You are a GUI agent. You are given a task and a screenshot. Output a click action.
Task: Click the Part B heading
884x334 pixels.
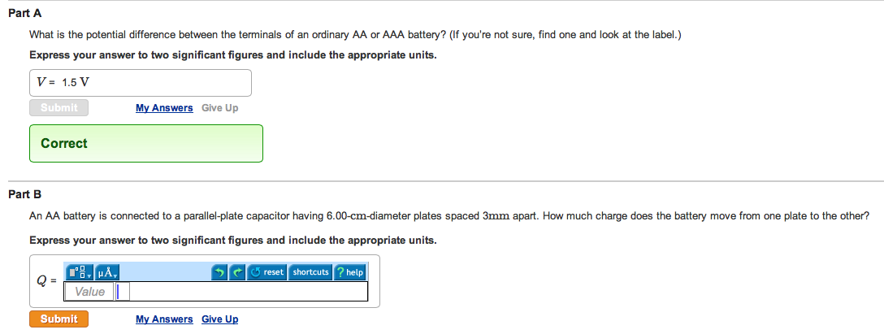point(25,195)
